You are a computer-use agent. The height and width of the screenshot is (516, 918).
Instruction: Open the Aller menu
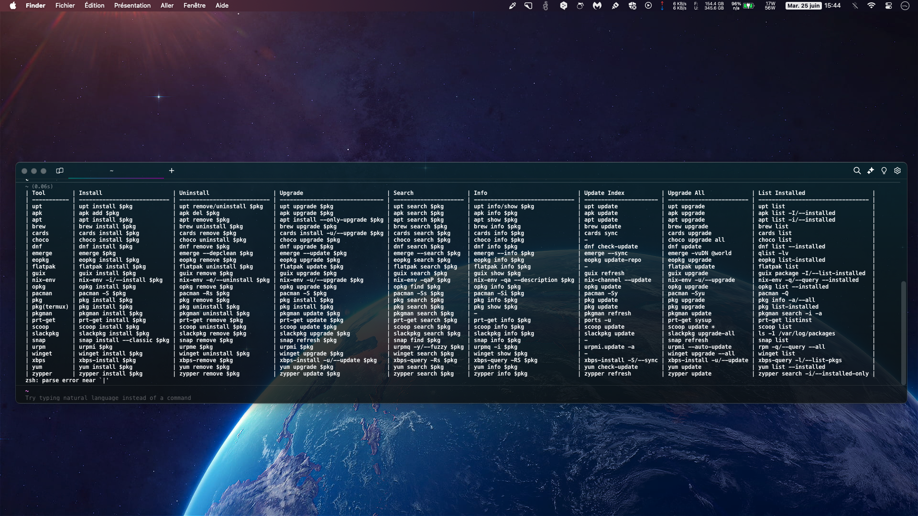pyautogui.click(x=167, y=6)
